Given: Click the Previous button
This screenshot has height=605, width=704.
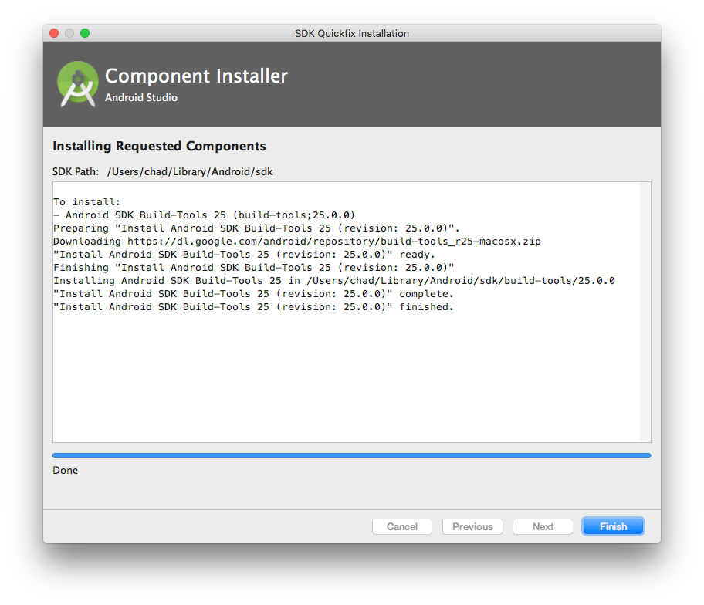Looking at the screenshot, I should click(472, 526).
